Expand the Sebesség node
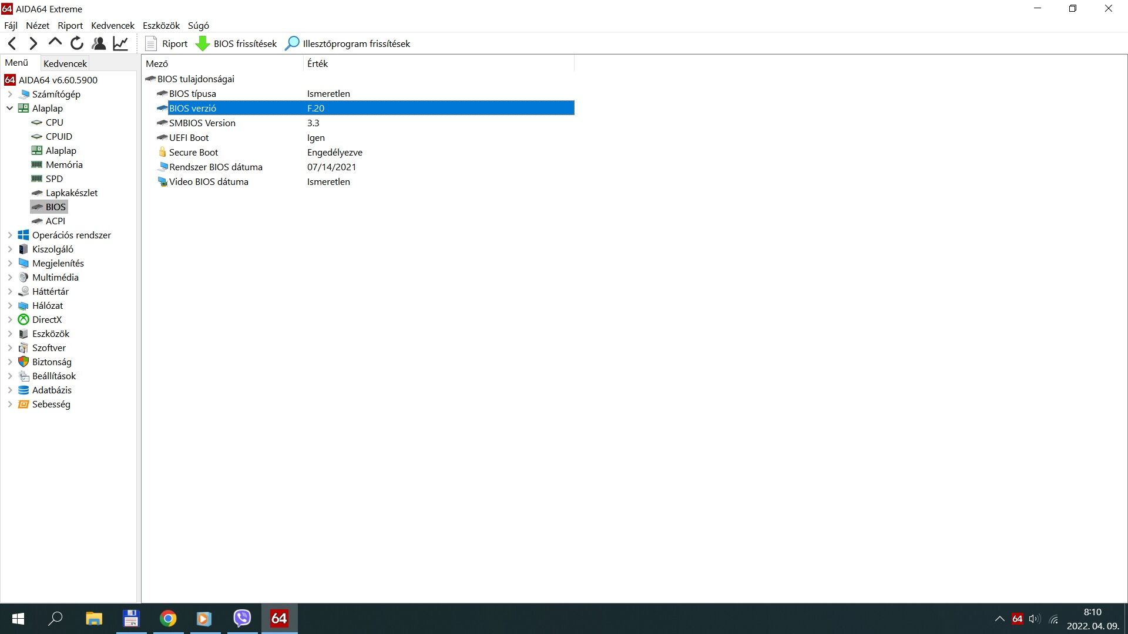Image resolution: width=1128 pixels, height=634 pixels. (10, 404)
